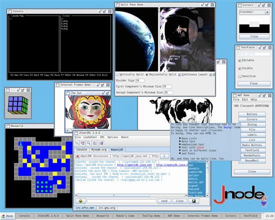Open the Help menu in AWT Demo
The width and height of the screenshot is (275, 220).
(254, 99)
